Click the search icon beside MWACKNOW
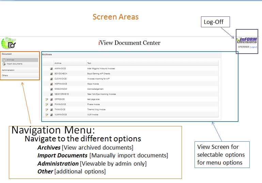This screenshot has height=183, width=262. point(51,89)
